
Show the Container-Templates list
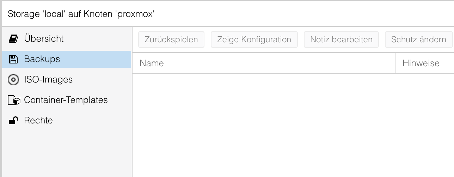pos(66,100)
